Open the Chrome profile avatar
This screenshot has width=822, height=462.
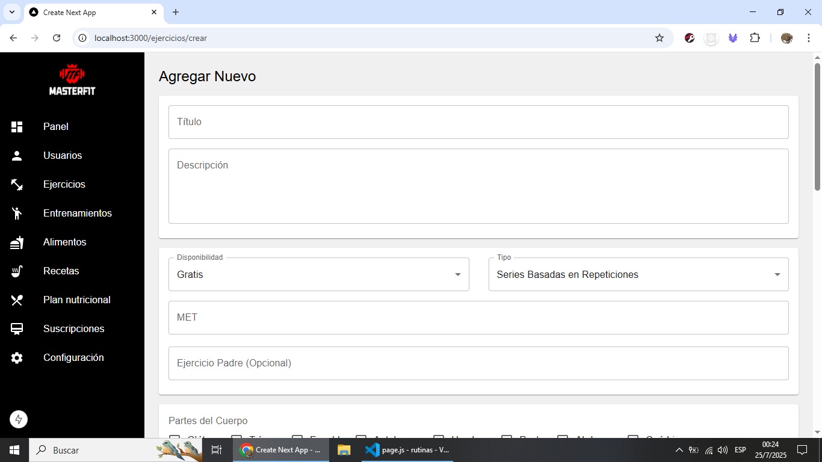tap(786, 38)
